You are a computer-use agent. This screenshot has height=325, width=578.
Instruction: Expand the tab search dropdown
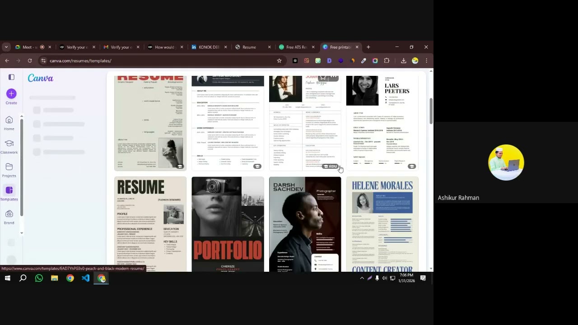6,47
